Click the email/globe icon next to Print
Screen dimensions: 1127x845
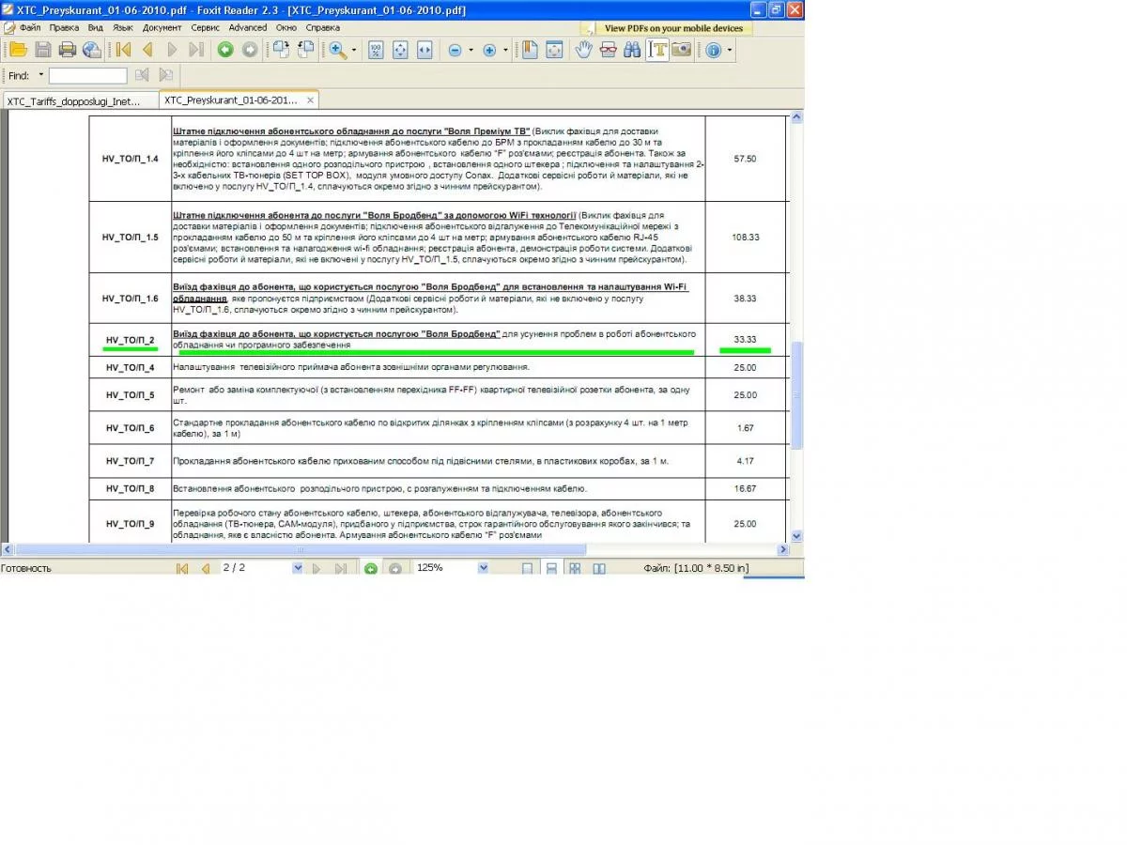[92, 50]
